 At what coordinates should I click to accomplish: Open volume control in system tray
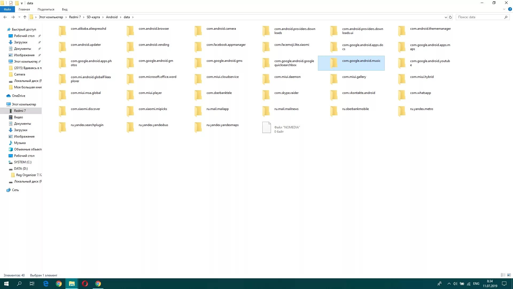[455, 284]
